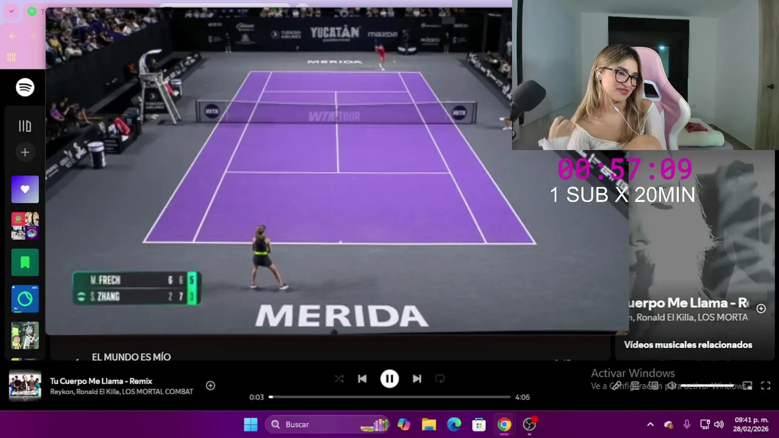Open the Windows Start menu
This screenshot has height=438, width=779.
(251, 425)
